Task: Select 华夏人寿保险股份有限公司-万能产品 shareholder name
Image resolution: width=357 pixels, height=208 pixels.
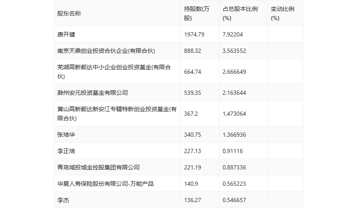Action: [105, 184]
